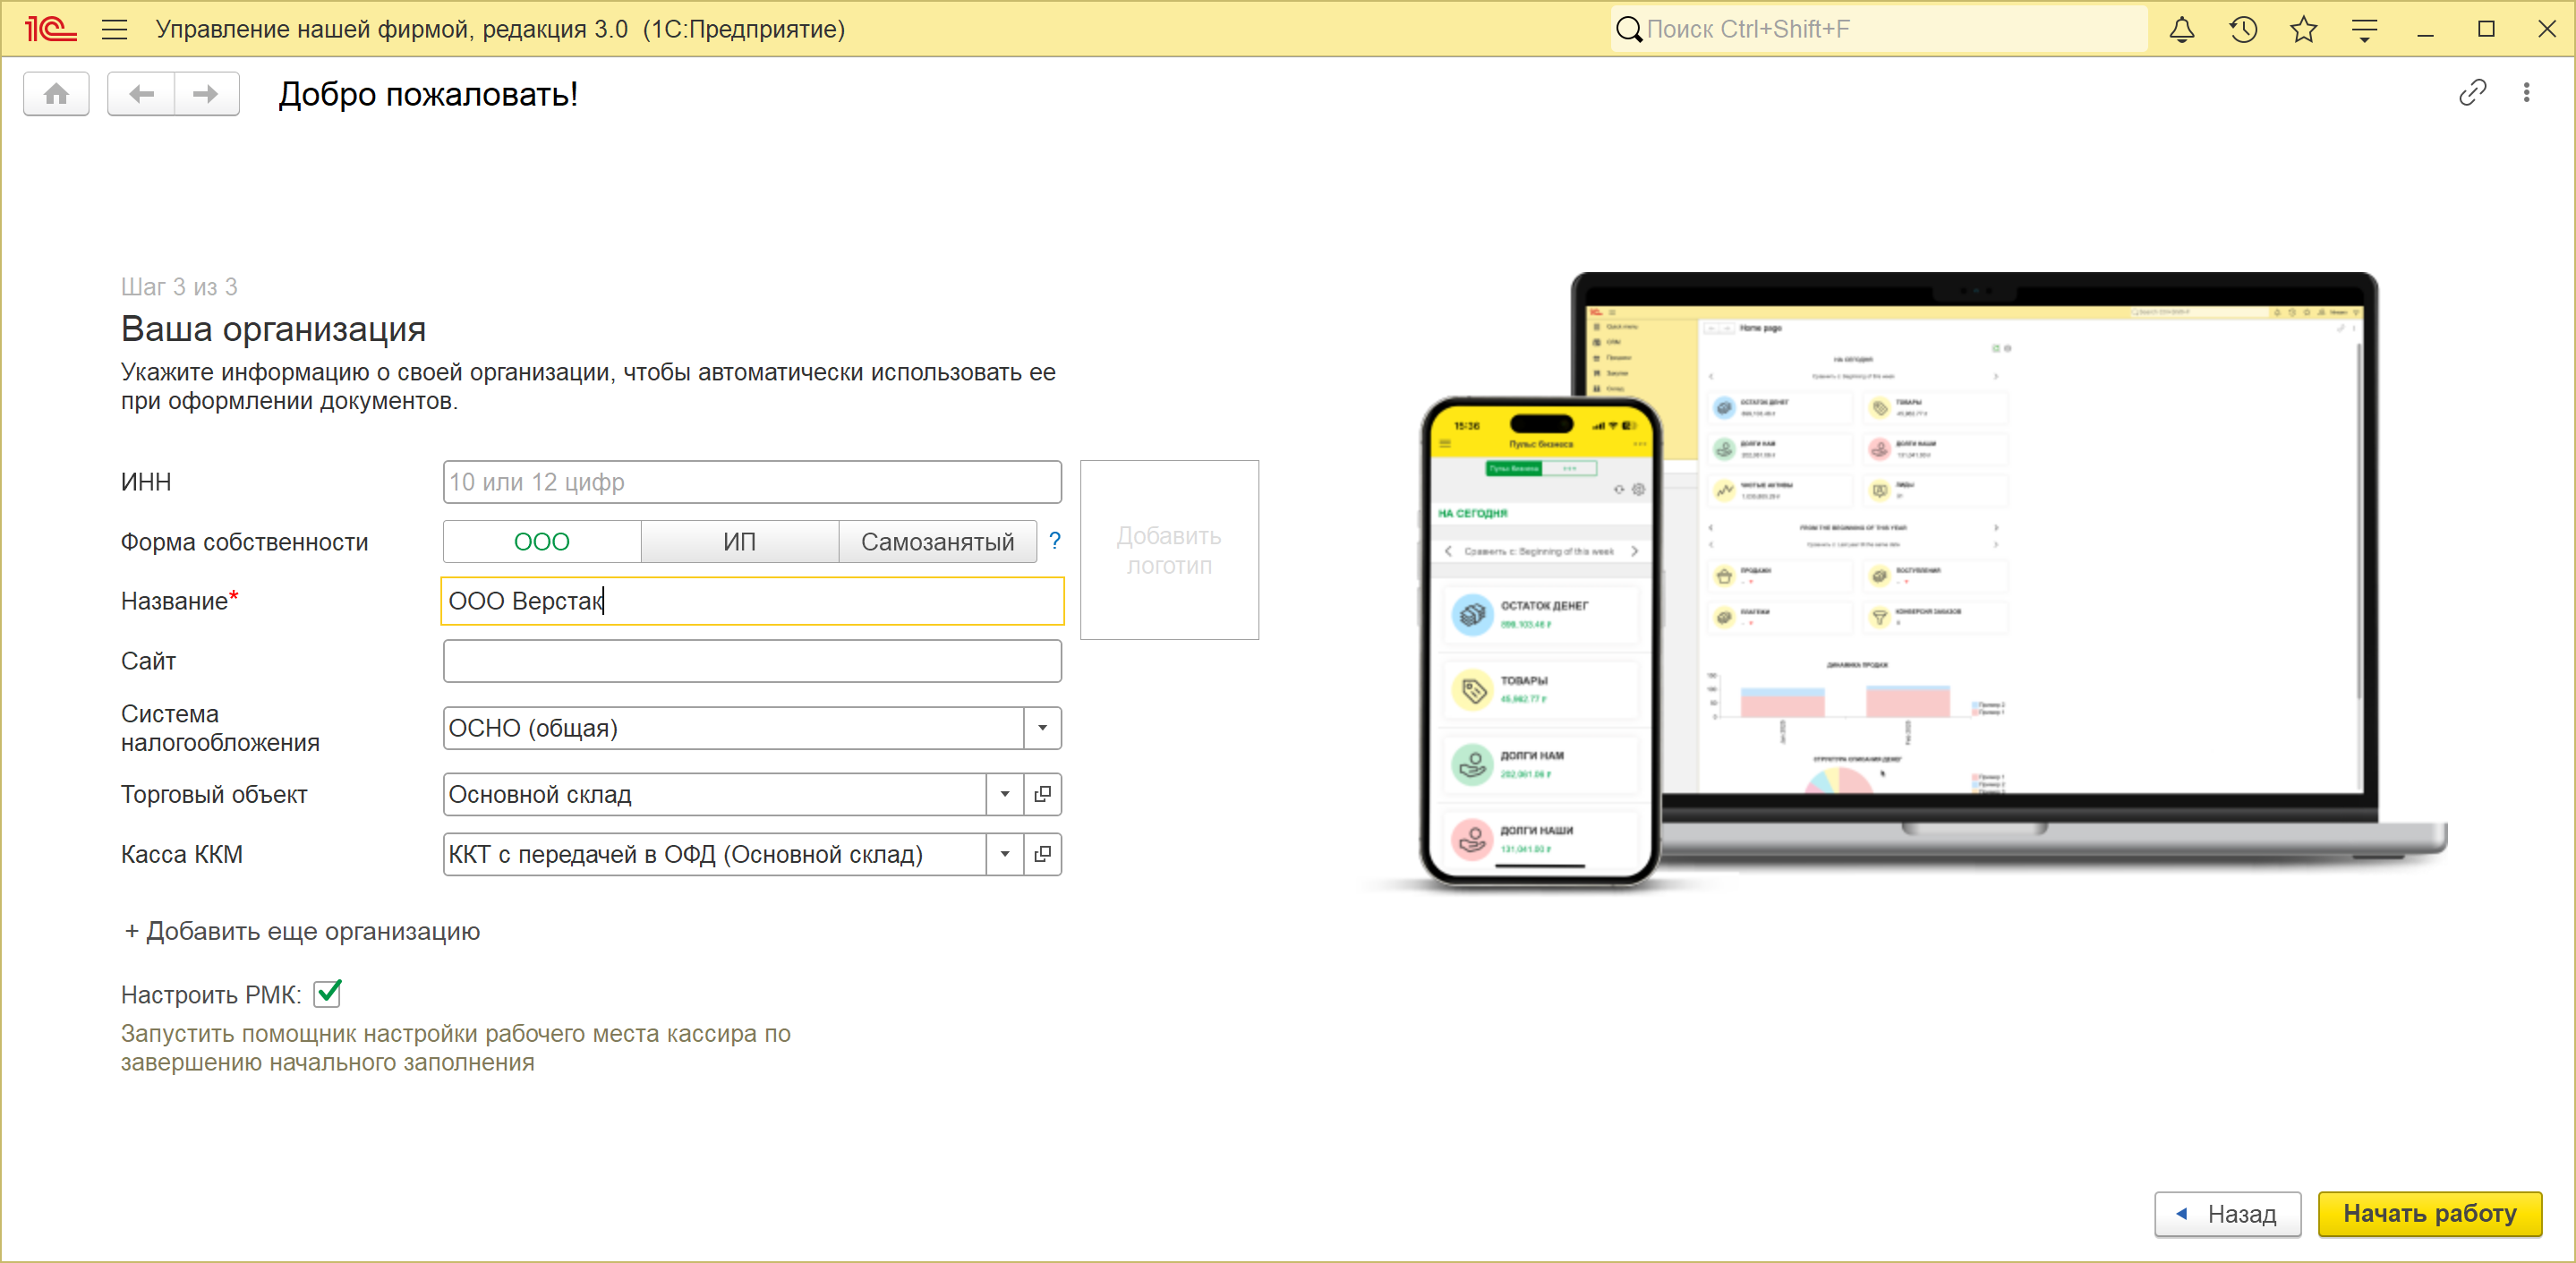Screen dimensions: 2576x1263
Task: Toggle the Настроить РМК checkbox
Action: pos(327,993)
